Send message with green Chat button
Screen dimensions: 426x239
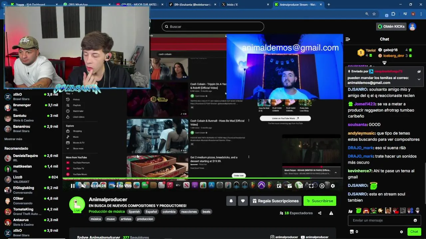tap(414, 232)
